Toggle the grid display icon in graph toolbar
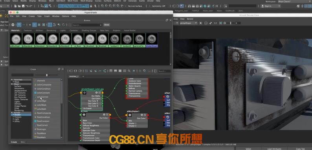 [x=140, y=71]
